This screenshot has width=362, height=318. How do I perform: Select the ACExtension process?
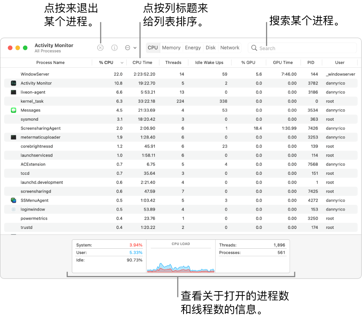(181, 164)
